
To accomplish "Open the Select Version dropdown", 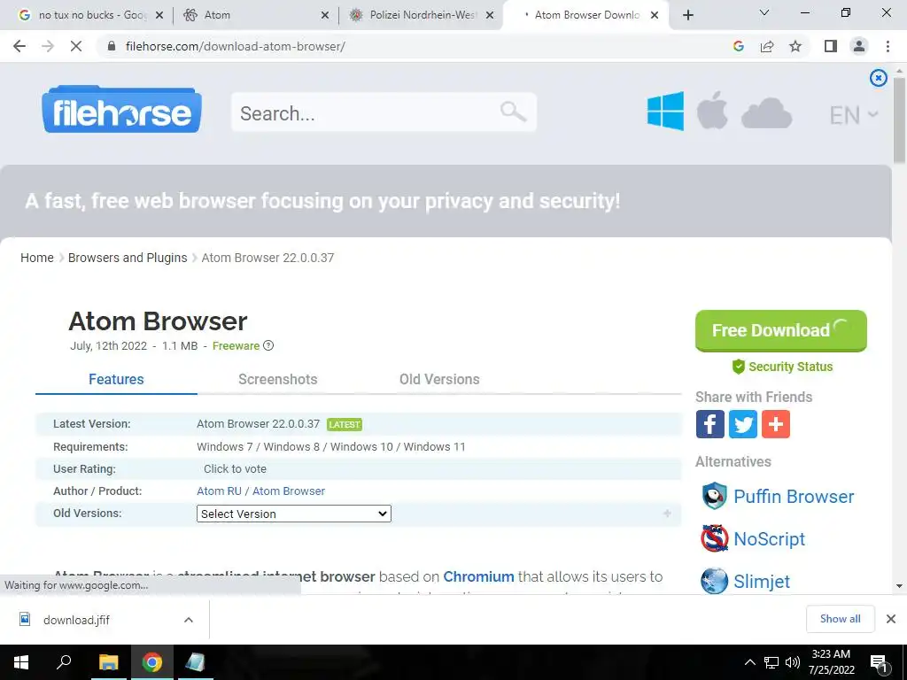I will click(x=294, y=514).
